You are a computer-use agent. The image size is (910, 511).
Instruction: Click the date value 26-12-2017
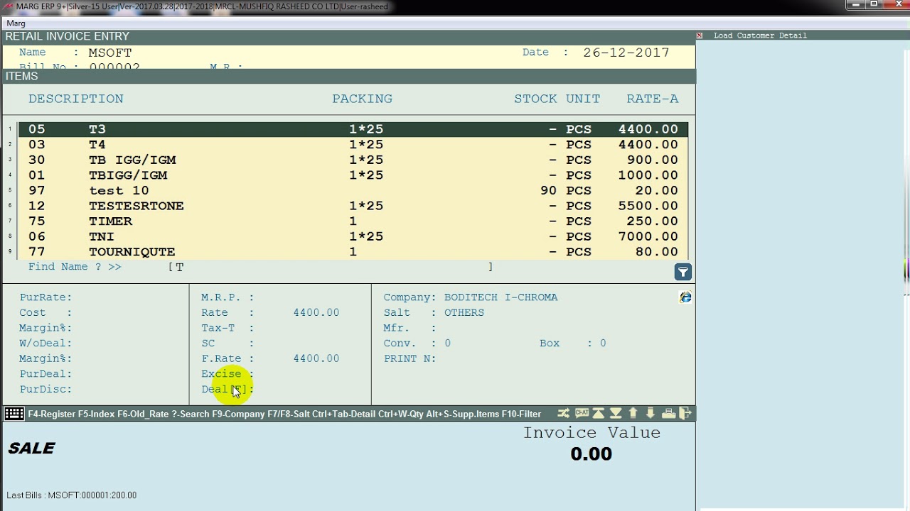[x=626, y=53]
